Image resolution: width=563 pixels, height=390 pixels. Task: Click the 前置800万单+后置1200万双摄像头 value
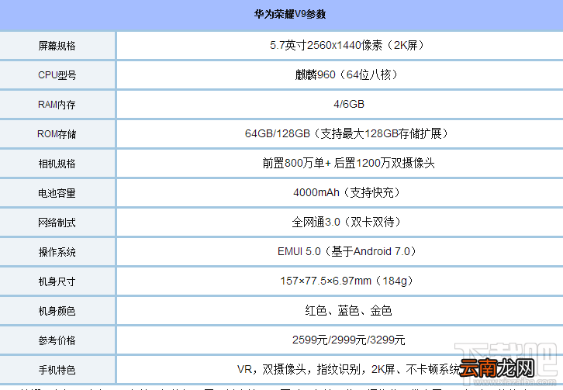(348, 163)
